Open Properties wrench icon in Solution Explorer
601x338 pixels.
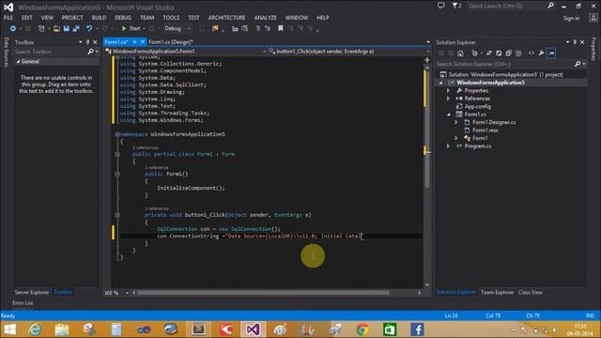541,54
